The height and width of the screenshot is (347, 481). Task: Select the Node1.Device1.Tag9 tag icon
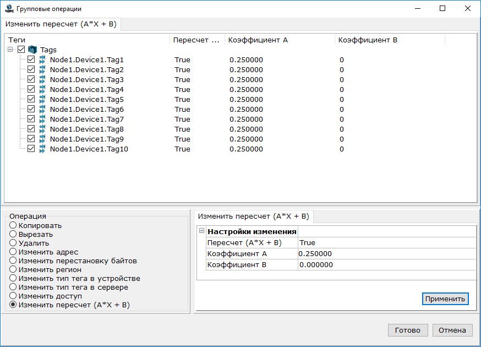click(x=42, y=139)
